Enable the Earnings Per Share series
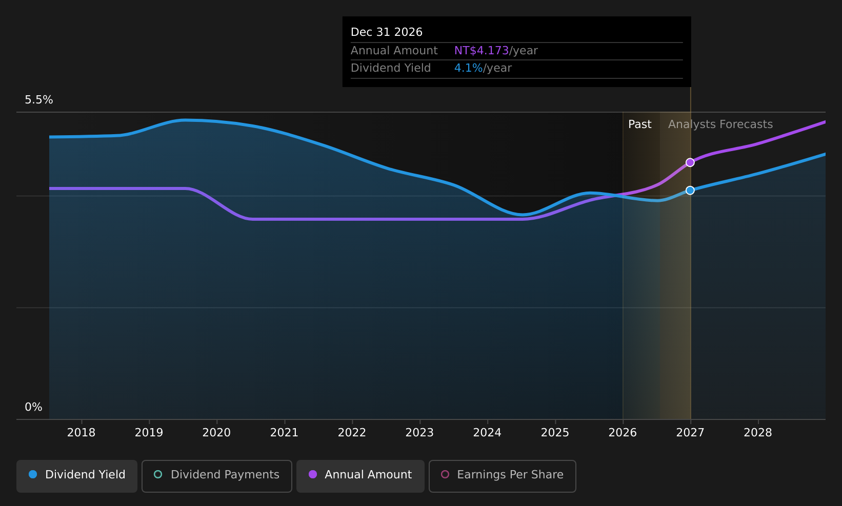 point(502,476)
